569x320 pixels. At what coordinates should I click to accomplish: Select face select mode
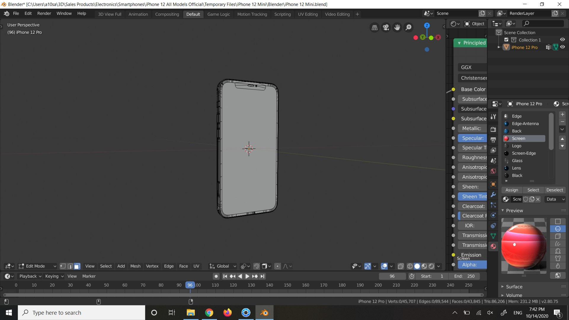tap(77, 266)
